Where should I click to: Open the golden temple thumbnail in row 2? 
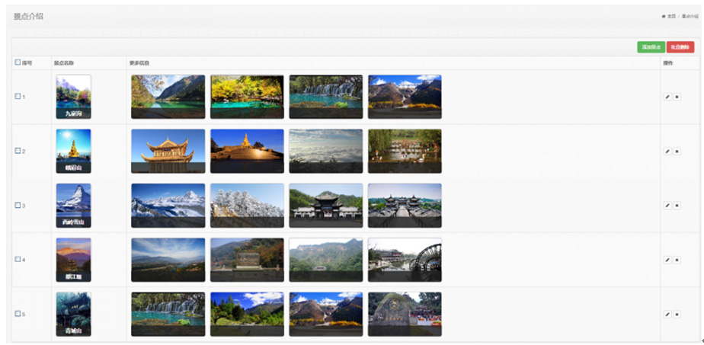click(x=168, y=152)
